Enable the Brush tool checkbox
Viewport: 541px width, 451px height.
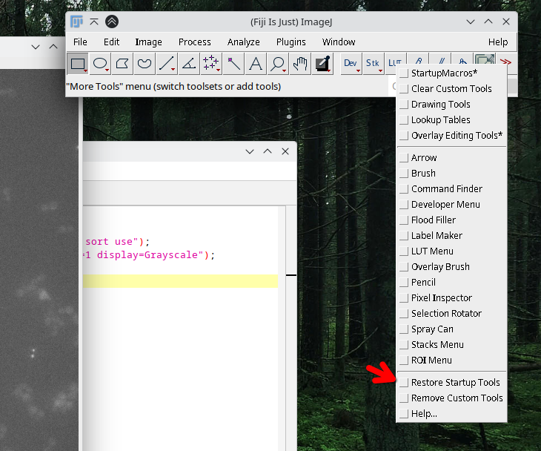(404, 174)
